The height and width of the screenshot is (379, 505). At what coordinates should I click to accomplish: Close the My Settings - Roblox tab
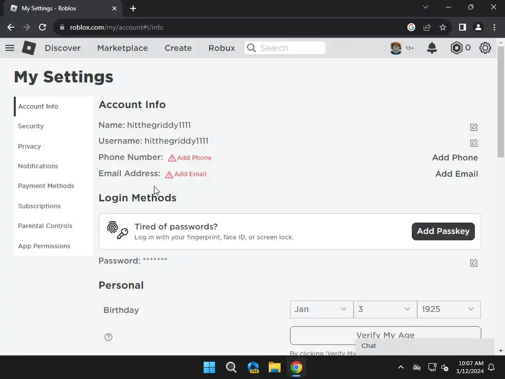coord(114,8)
